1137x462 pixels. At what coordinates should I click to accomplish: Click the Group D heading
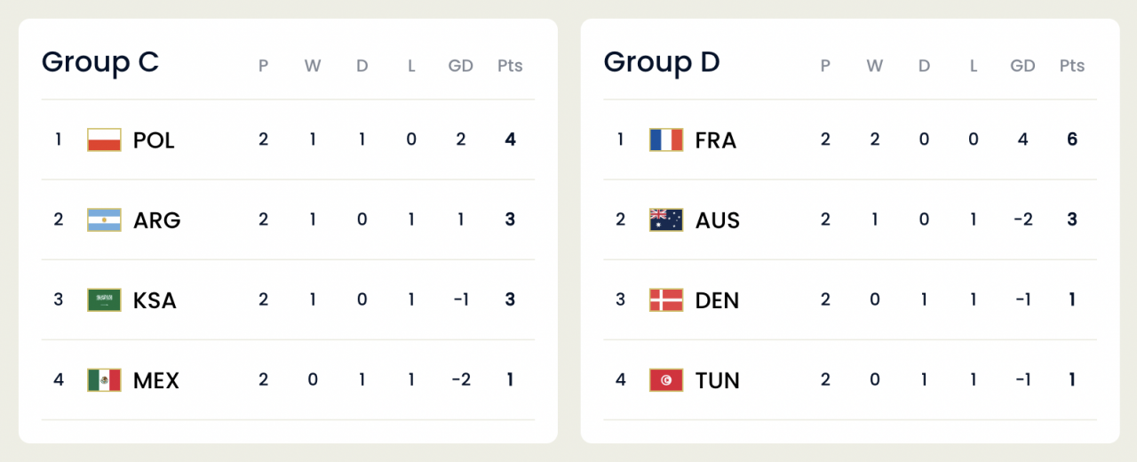(662, 62)
